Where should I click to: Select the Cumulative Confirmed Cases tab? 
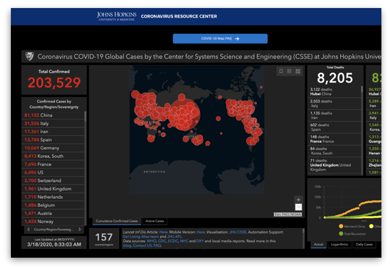(117, 221)
